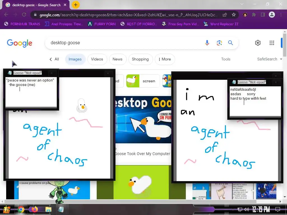Viewport: 287px width, 215px height.
Task: Open the Tools filter button
Action: (x=226, y=59)
